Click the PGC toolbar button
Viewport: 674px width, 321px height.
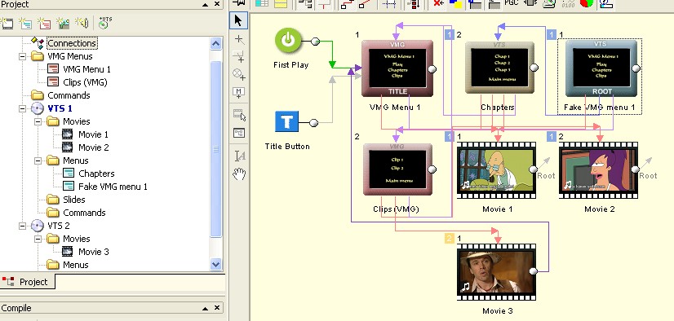pyautogui.click(x=511, y=3)
